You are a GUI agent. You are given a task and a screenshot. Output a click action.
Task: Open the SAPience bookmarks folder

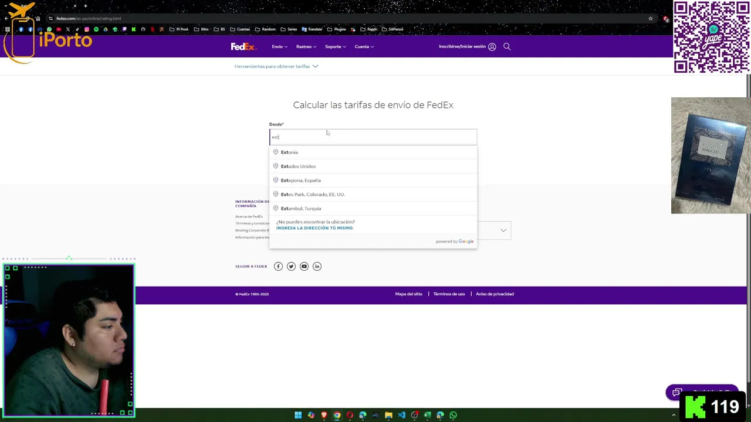click(393, 29)
